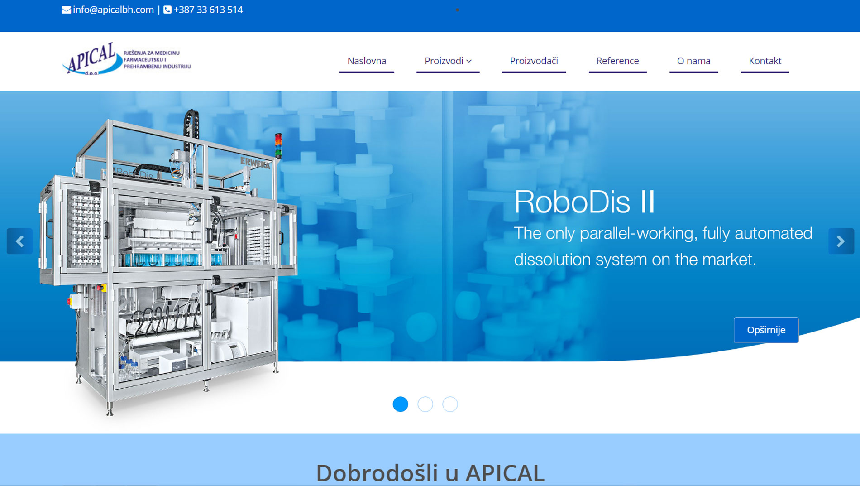Click the chevron arrow next to Proizvodi
860x486 pixels.
pos(469,61)
